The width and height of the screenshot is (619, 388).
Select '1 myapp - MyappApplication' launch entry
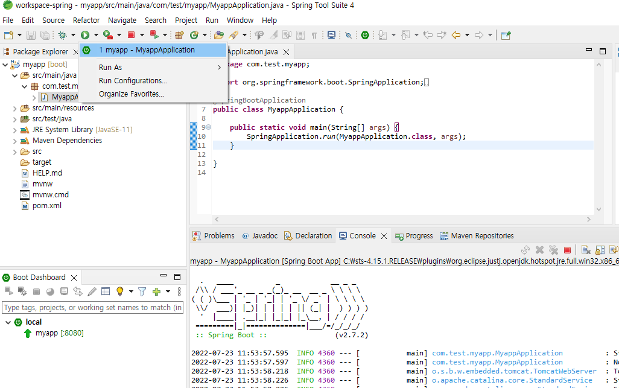(x=153, y=50)
